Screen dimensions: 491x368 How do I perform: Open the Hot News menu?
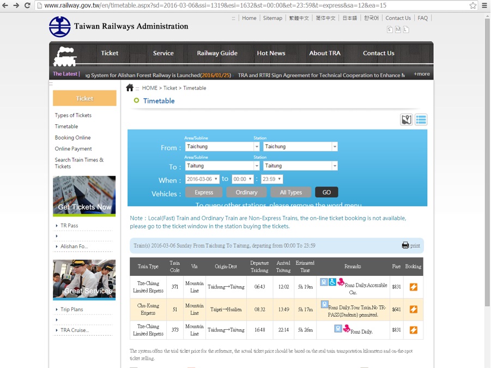(271, 53)
